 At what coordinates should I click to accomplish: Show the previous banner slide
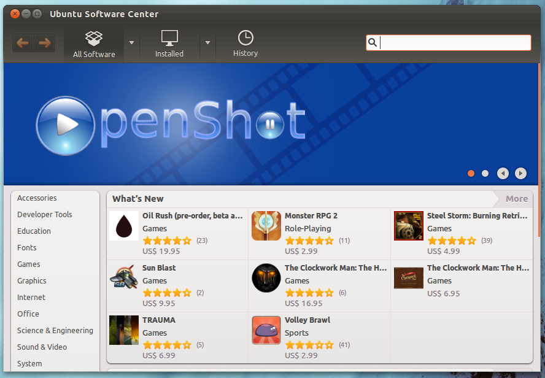pyautogui.click(x=503, y=174)
